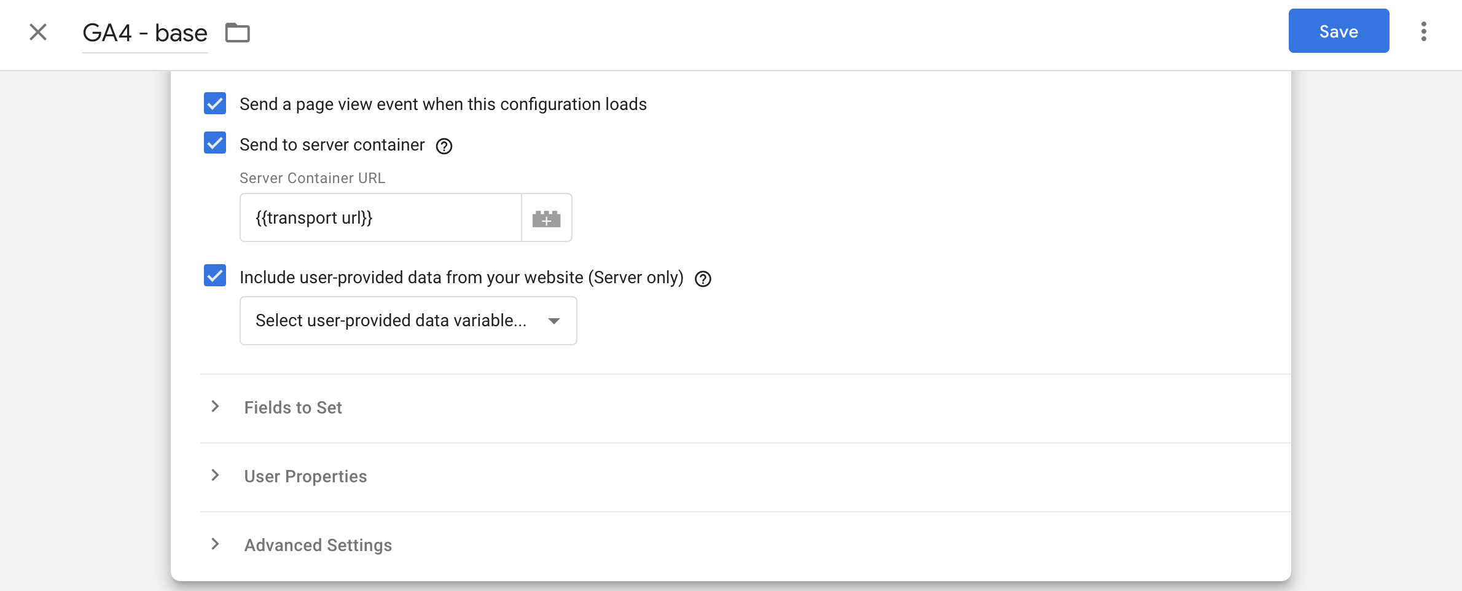This screenshot has height=591, width=1462.
Task: Save the GA4 - base tag
Action: tap(1339, 31)
